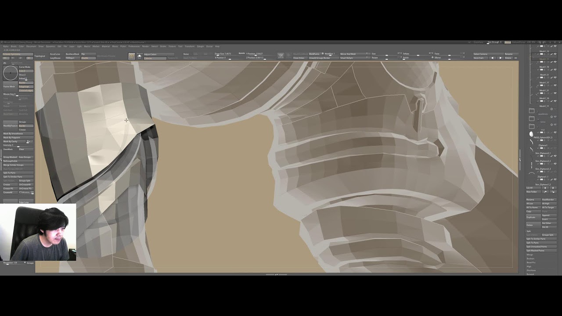Select the Skin_ZSphere3_2 subtool thumbnail
The image size is (562, 316).
[532, 158]
